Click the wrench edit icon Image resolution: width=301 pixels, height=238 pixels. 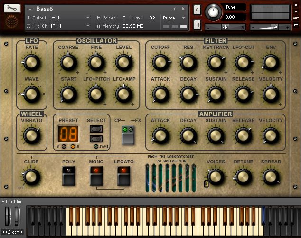(12, 9)
